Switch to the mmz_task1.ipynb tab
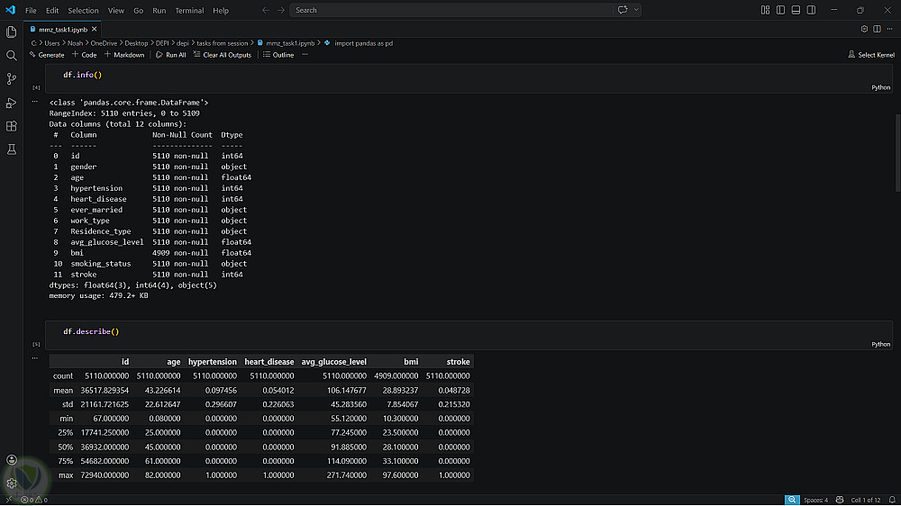 click(66, 30)
